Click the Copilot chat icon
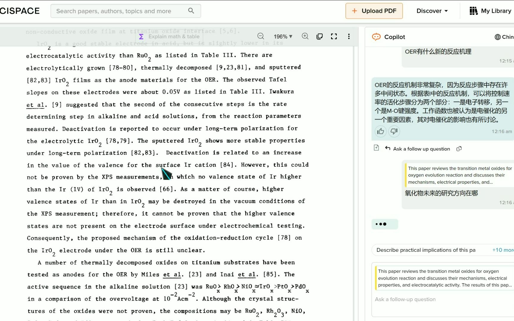 click(x=376, y=37)
